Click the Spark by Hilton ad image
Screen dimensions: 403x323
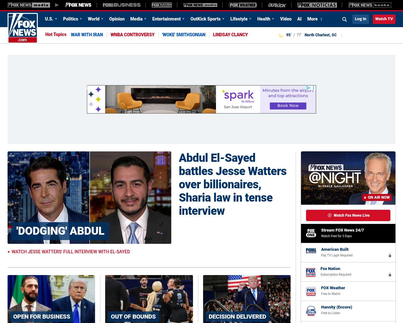pyautogui.click(x=201, y=99)
